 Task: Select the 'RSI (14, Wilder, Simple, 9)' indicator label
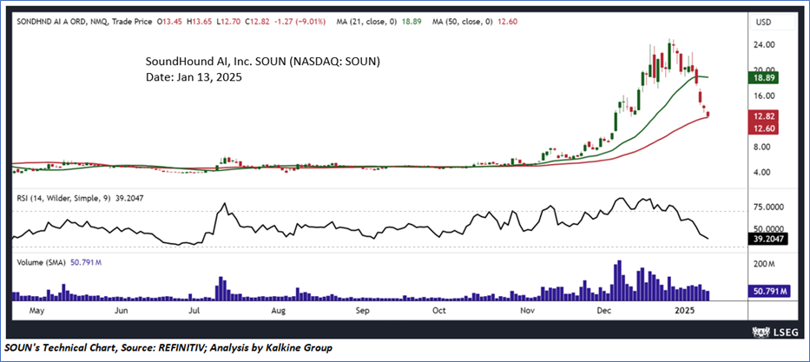(x=63, y=197)
